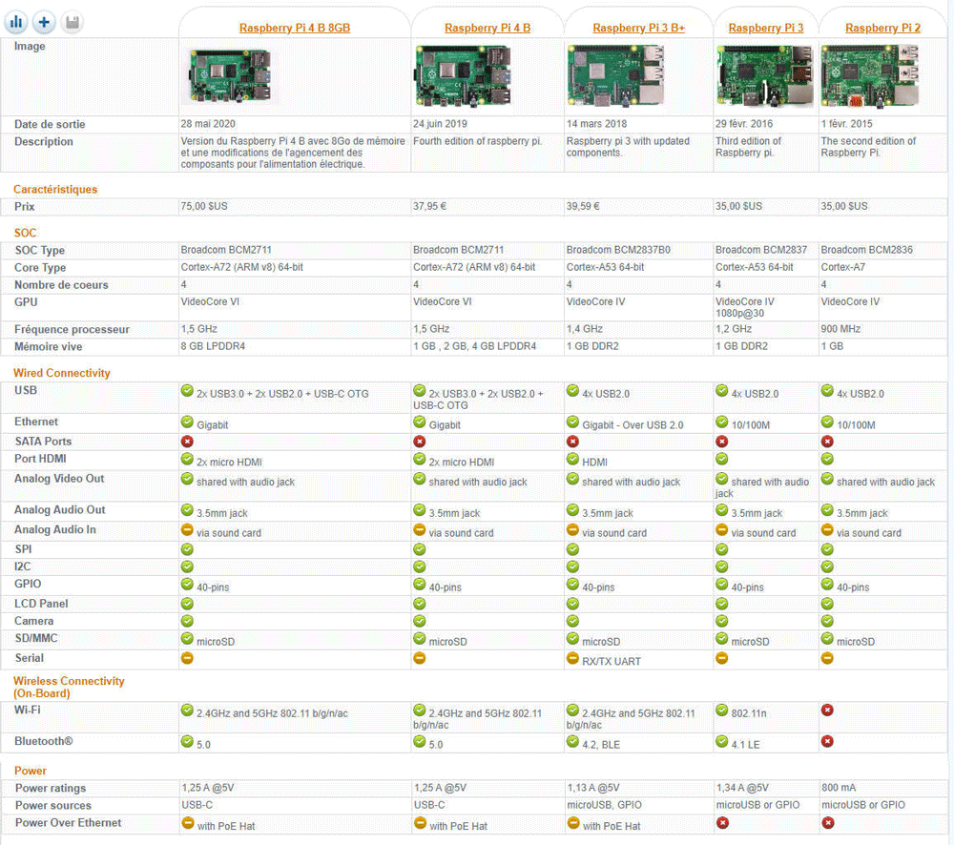Open the Raspberry Pi 4 B link
The height and width of the screenshot is (845, 954).
(487, 28)
